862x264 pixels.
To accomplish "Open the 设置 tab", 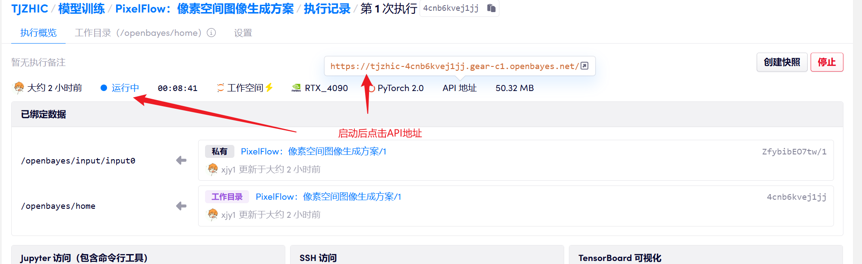I will [x=243, y=33].
